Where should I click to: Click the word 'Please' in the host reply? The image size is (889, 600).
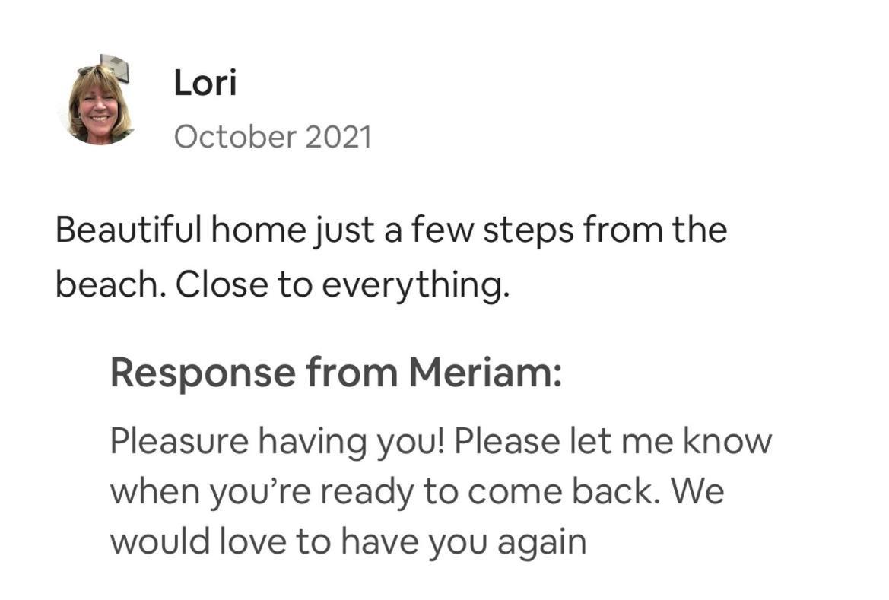[506, 440]
